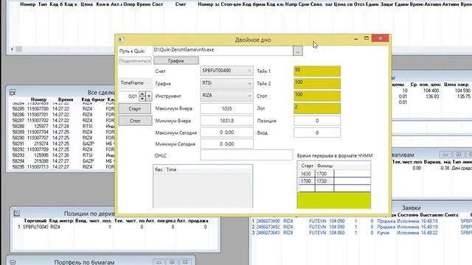
Task: Click order number 2486073492 in Заявки
Action: pyautogui.click(x=268, y=227)
